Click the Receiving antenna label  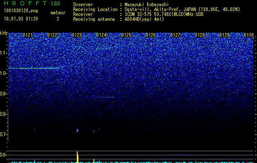94,19
